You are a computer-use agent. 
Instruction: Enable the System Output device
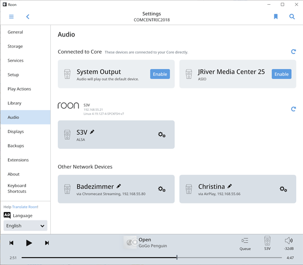pyautogui.click(x=160, y=74)
